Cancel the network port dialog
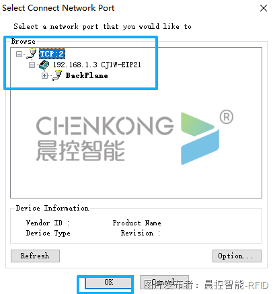 [x=164, y=282]
